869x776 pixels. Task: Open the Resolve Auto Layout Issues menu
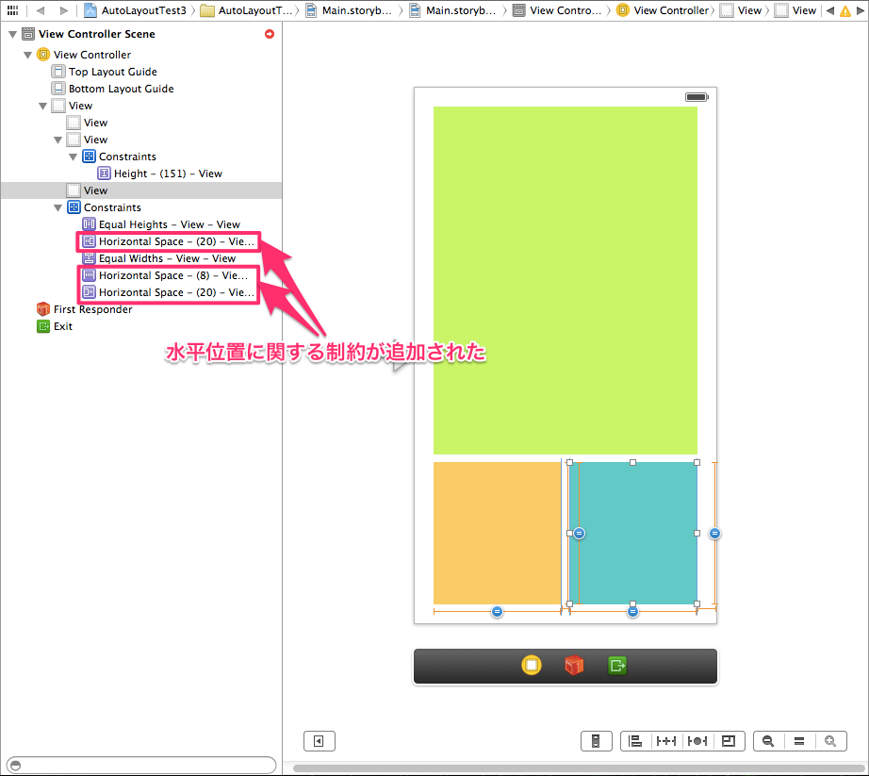click(697, 741)
